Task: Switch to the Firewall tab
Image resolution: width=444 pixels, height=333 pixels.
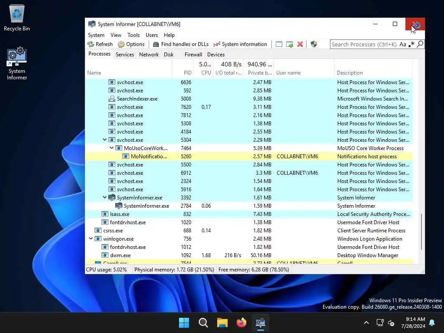Action: (x=193, y=54)
